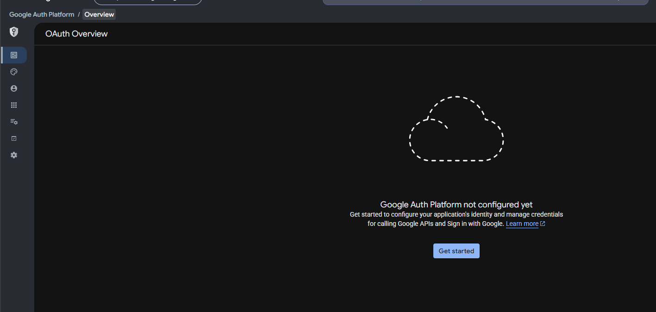Image resolution: width=656 pixels, height=312 pixels.
Task: Click Google Auth Platform breadcrumb link
Action: click(x=42, y=14)
